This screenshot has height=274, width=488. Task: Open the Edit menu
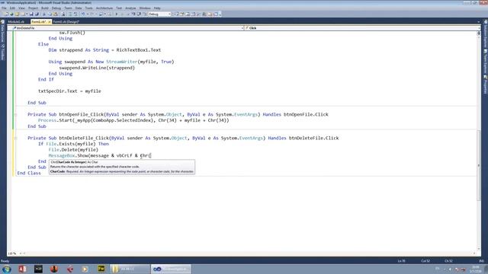coord(12,8)
